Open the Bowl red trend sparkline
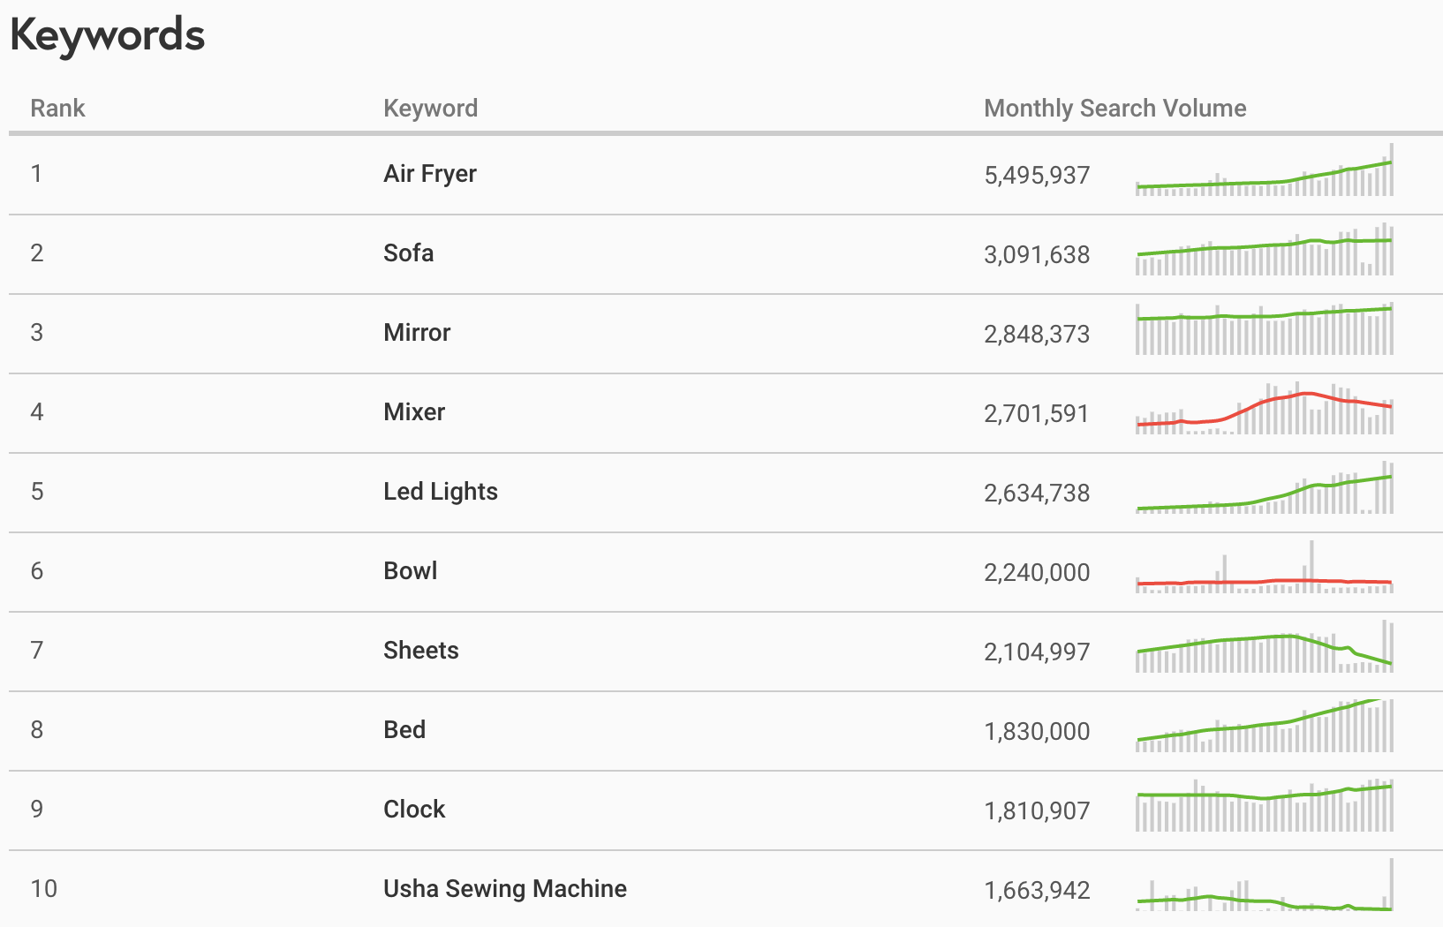Viewport: 1443px width, 927px height. [x=1265, y=567]
